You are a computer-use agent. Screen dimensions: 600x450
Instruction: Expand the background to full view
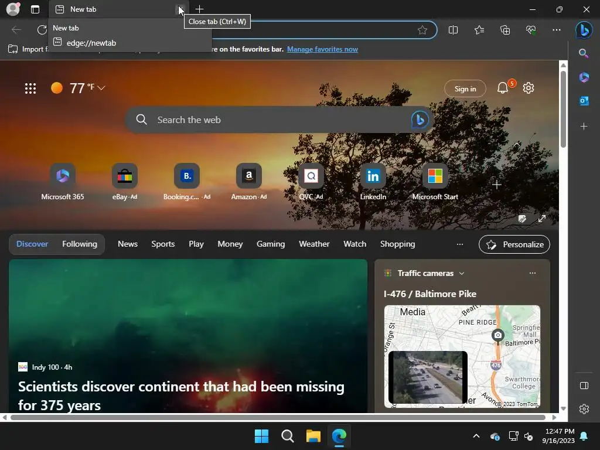542,219
